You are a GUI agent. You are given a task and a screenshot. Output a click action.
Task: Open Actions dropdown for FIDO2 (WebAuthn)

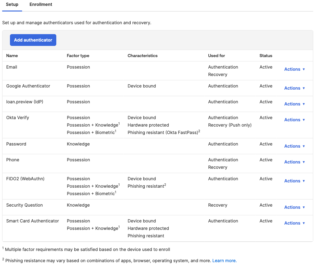tap(294, 181)
